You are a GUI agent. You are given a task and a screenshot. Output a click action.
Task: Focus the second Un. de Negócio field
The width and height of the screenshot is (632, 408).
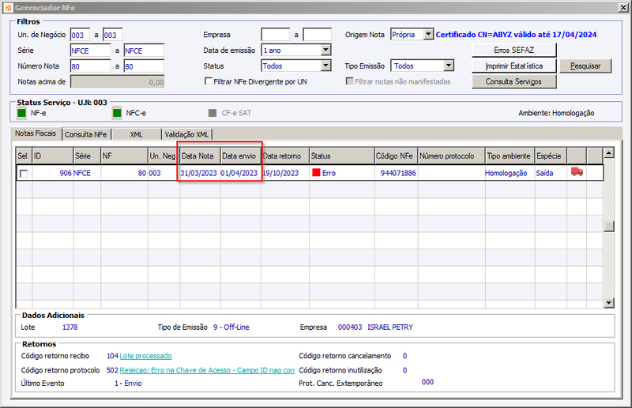click(112, 35)
